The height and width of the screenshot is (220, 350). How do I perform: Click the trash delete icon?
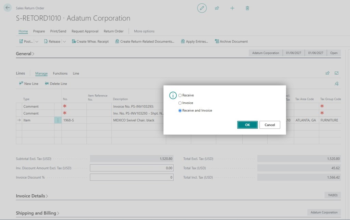coord(247,8)
